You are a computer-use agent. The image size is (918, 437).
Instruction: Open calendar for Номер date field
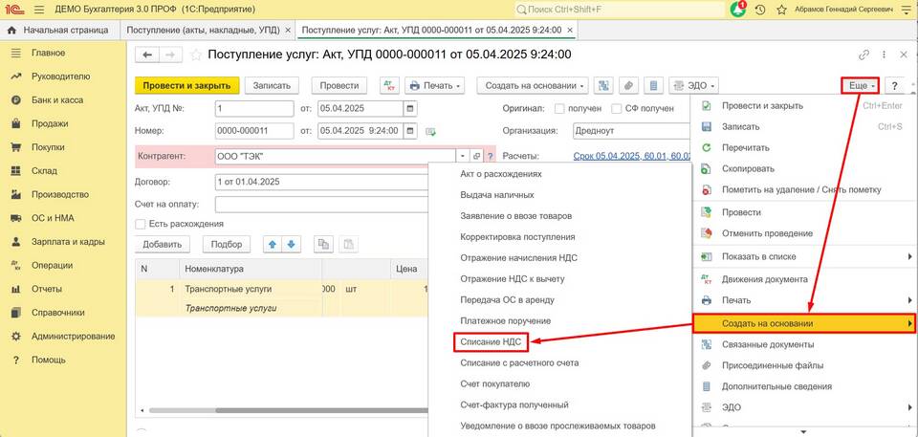pyautogui.click(x=410, y=131)
